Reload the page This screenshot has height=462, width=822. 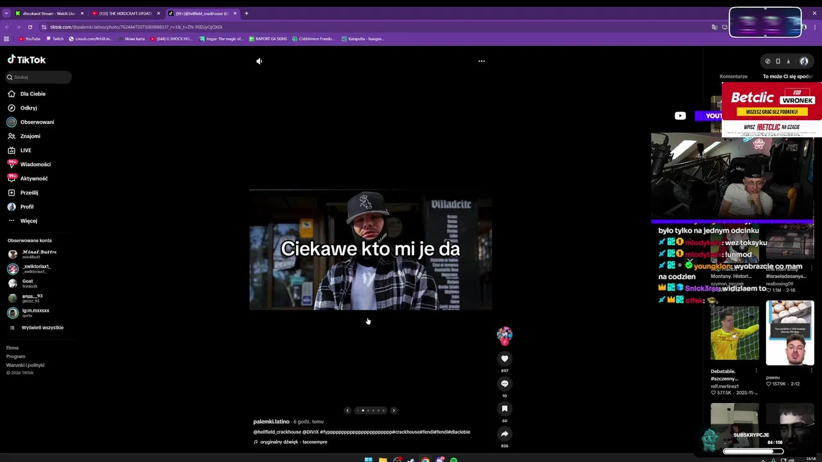[30, 27]
